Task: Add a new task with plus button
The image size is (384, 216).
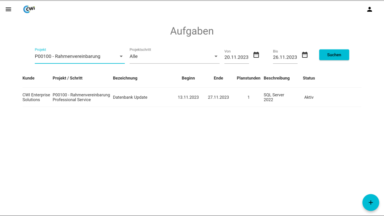Action: (370, 202)
